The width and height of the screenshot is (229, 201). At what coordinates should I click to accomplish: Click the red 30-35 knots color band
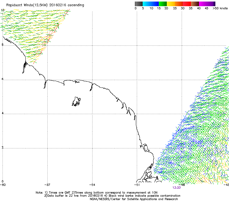tap(187, 4)
